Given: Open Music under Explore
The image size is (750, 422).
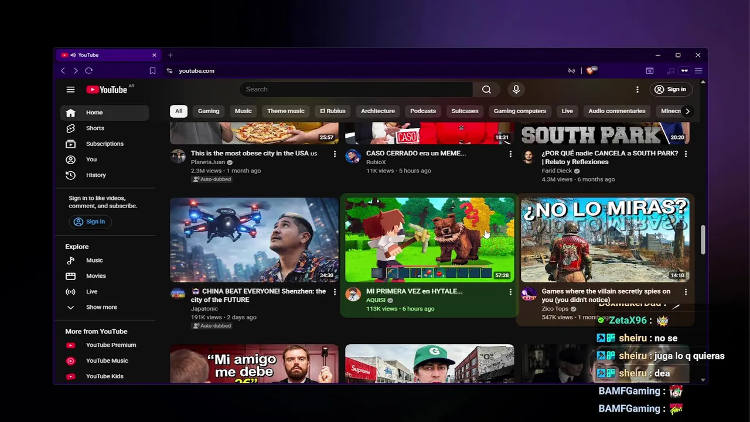Looking at the screenshot, I should (x=104, y=260).
